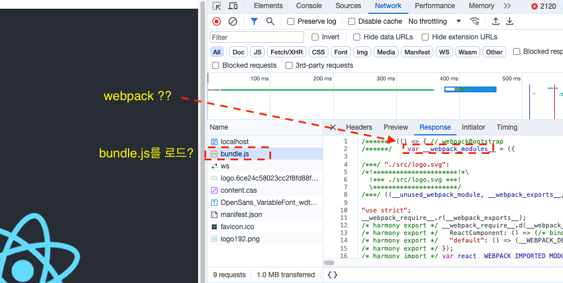Viewport: 563px width, 283px height.
Task: Check Blocked response cookies option
Action: [517, 52]
